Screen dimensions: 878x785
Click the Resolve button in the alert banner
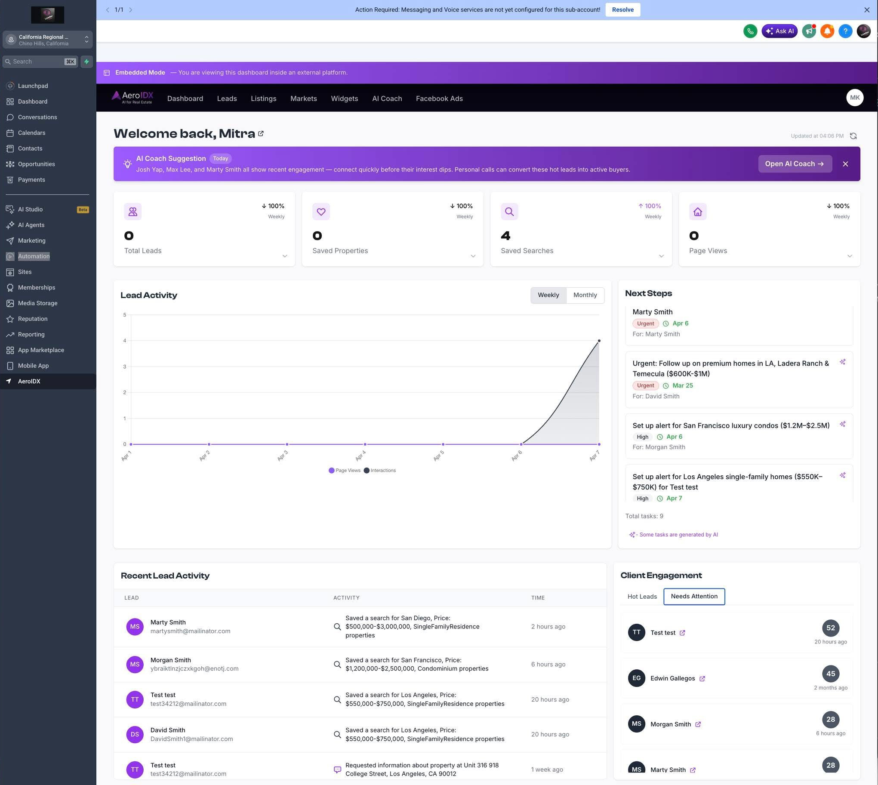coord(622,9)
